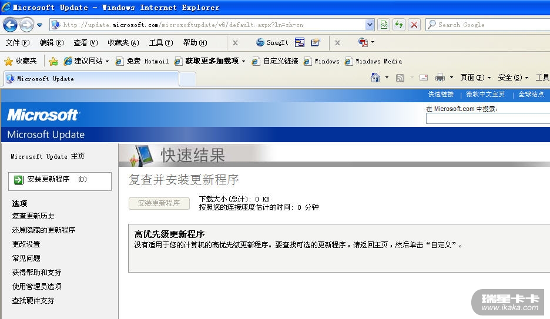The image size is (550, 319).
Task: Click the IE icon in title bar
Action: tap(6, 7)
